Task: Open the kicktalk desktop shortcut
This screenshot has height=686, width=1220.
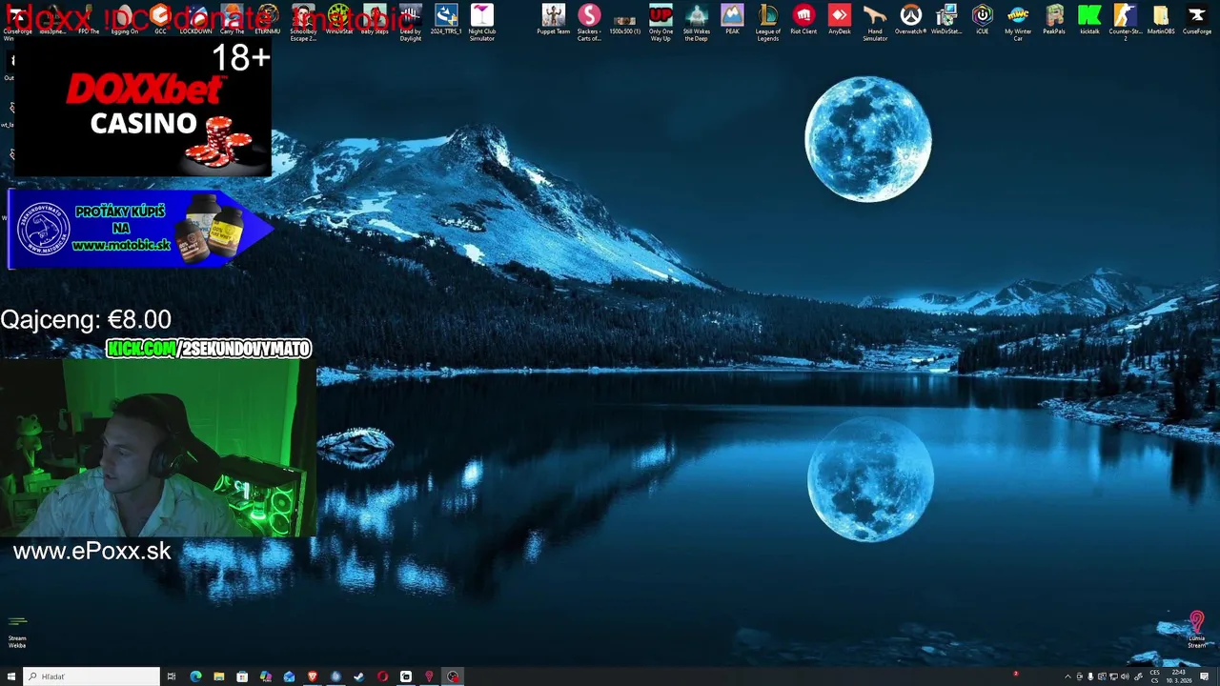Action: [x=1089, y=19]
